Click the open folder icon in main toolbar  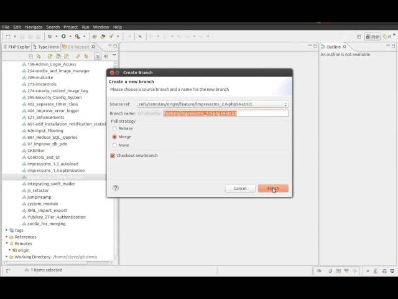pos(95,37)
